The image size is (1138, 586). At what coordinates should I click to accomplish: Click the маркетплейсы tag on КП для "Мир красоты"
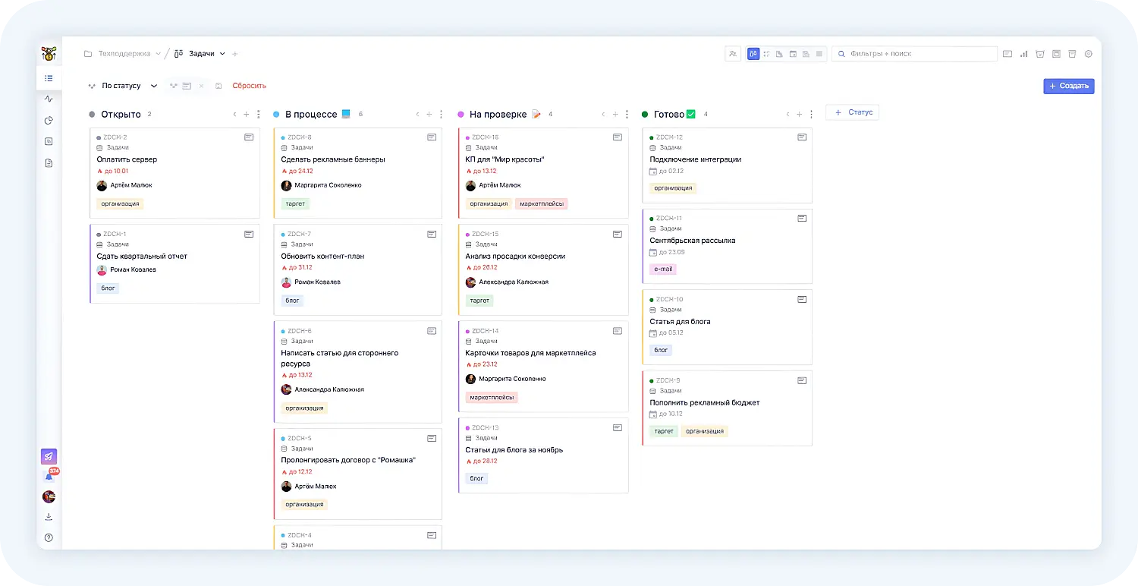[x=542, y=203]
